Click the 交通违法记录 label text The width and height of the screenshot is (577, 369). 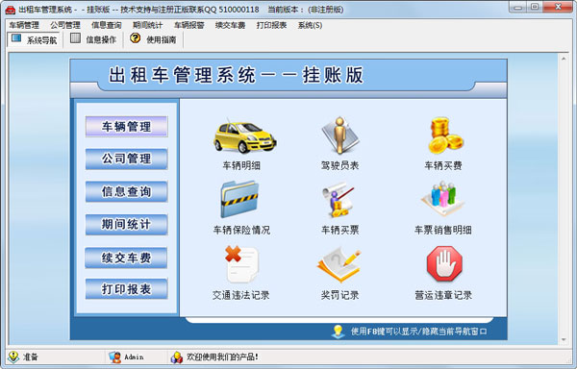(x=241, y=295)
